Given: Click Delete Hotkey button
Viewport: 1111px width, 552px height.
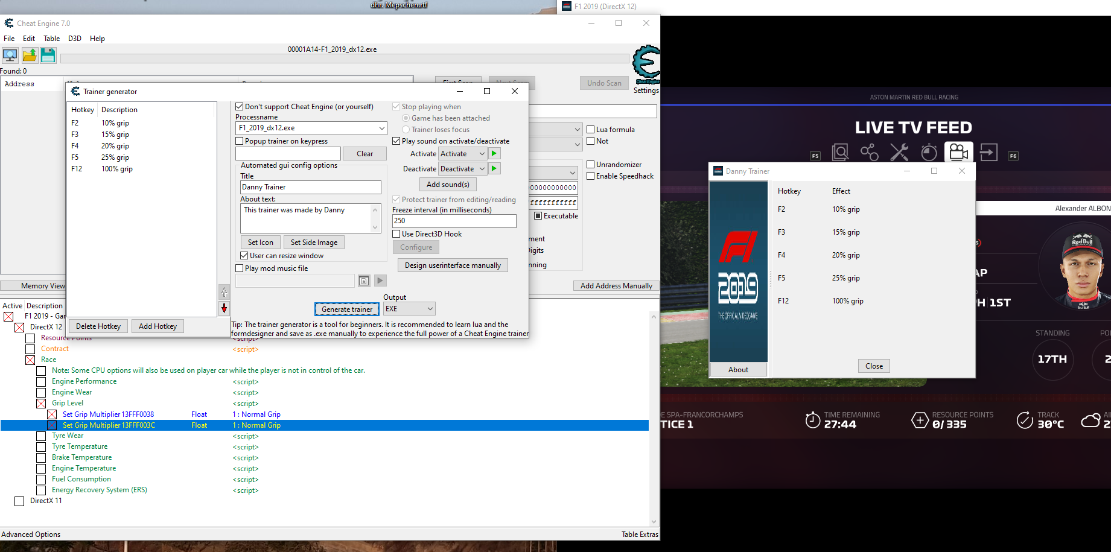Looking at the screenshot, I should tap(98, 326).
